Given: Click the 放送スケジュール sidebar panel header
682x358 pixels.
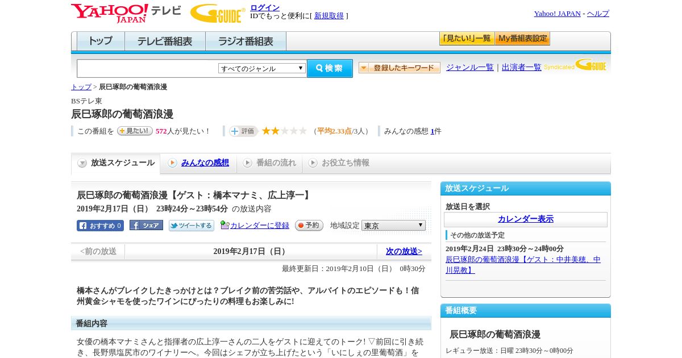Looking at the screenshot, I should 526,188.
